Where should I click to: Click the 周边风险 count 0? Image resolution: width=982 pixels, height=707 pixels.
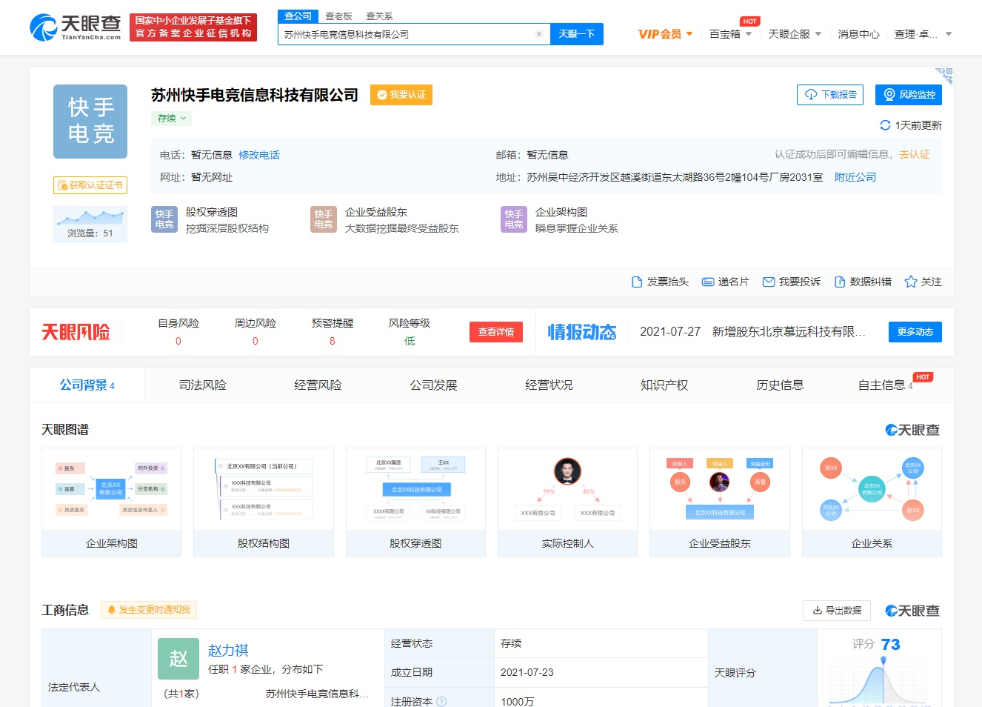click(x=255, y=341)
